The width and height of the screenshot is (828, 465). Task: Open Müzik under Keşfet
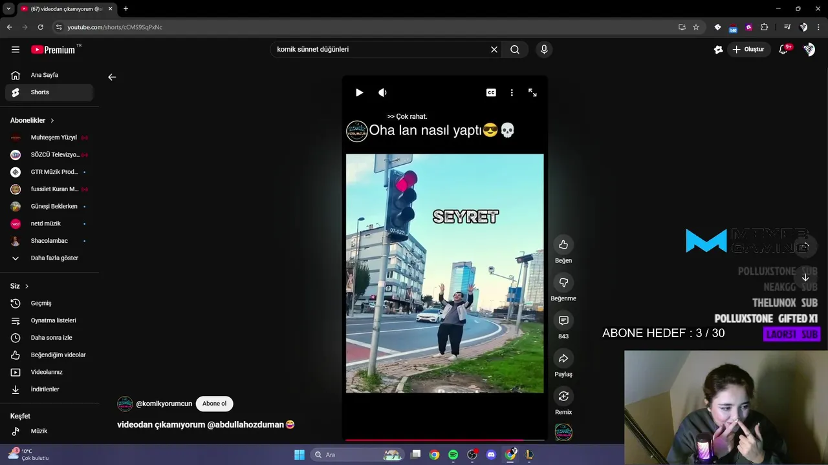coord(49,431)
